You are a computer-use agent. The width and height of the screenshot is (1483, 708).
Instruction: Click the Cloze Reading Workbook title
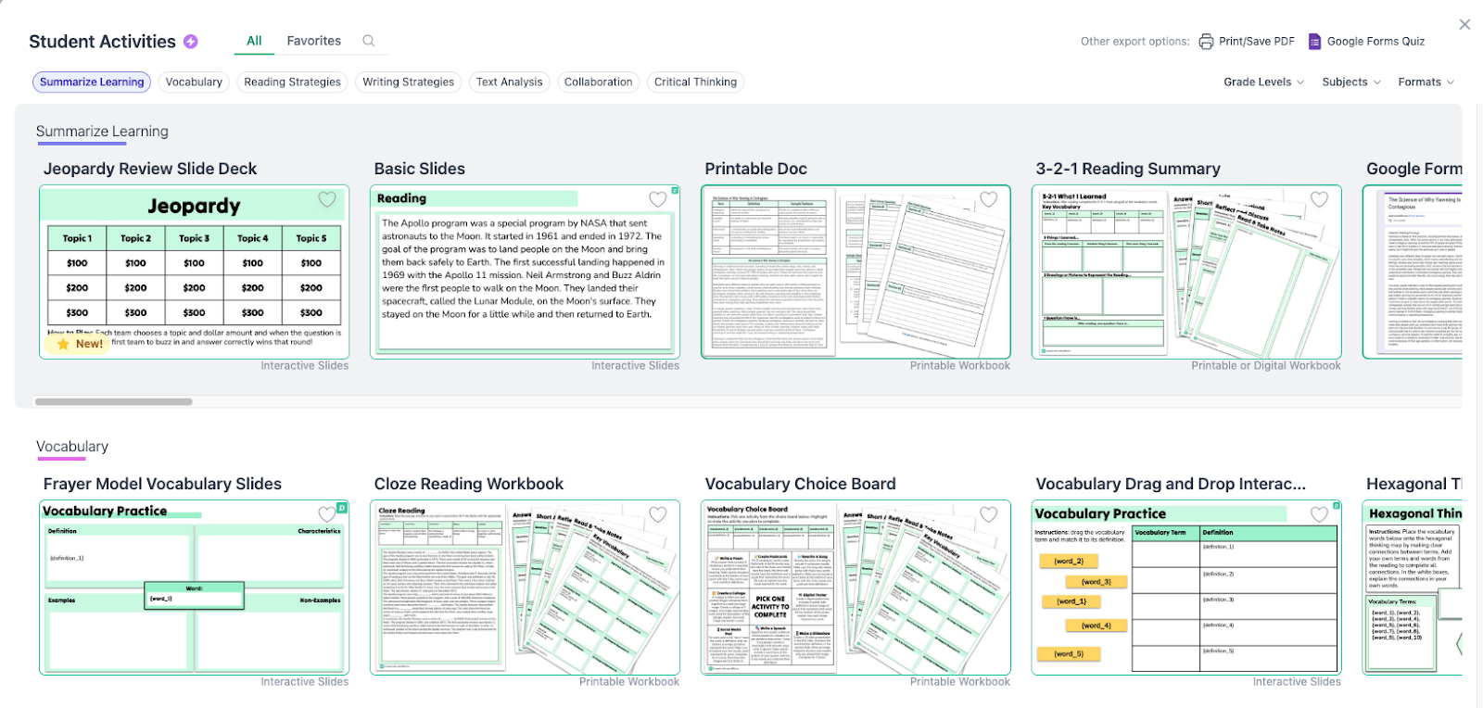click(x=468, y=484)
